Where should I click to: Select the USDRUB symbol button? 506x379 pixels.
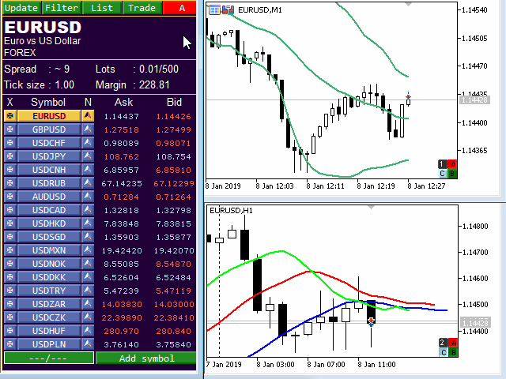tap(49, 183)
